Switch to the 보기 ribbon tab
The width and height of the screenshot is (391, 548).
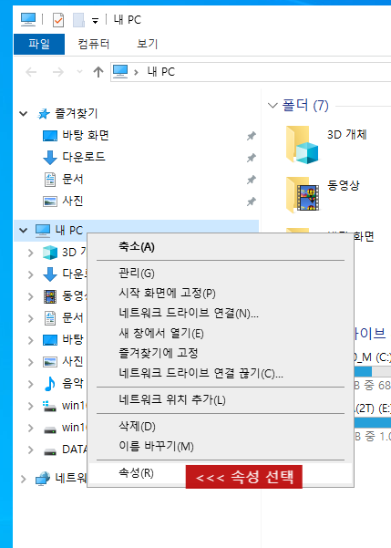coord(147,44)
